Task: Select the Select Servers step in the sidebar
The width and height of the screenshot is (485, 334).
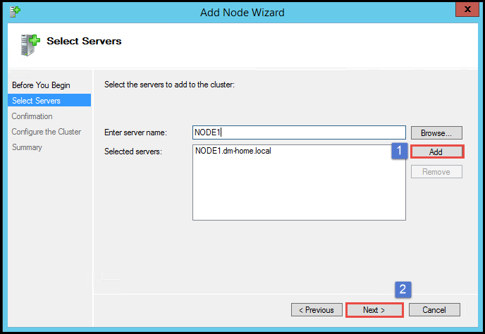Action: pos(37,101)
